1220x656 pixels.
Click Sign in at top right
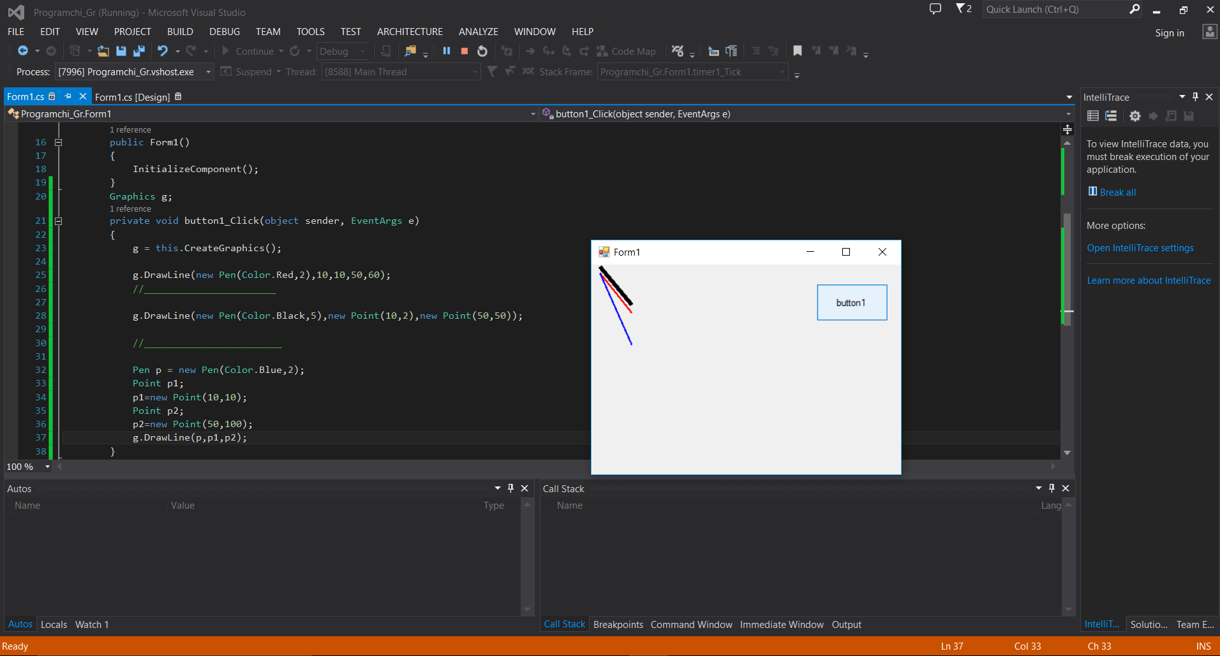(1170, 33)
